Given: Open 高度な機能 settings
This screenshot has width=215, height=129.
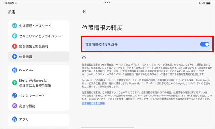Looking at the screenshot, I should [x=39, y=106].
